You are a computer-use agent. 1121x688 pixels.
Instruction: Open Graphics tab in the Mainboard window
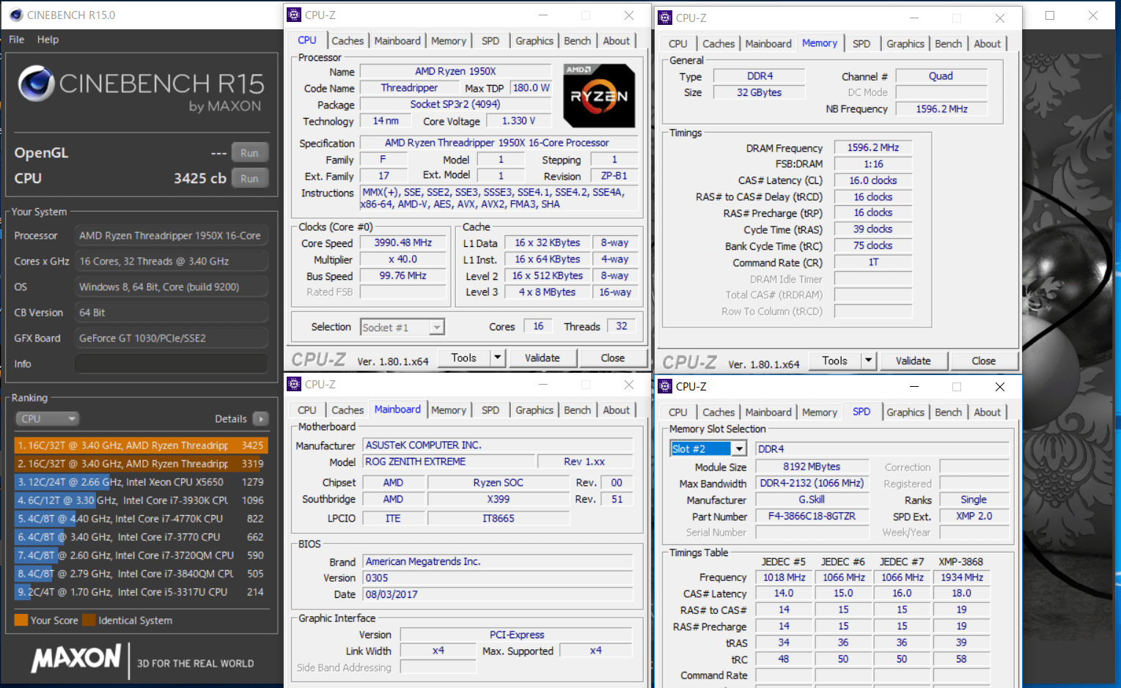(x=534, y=410)
